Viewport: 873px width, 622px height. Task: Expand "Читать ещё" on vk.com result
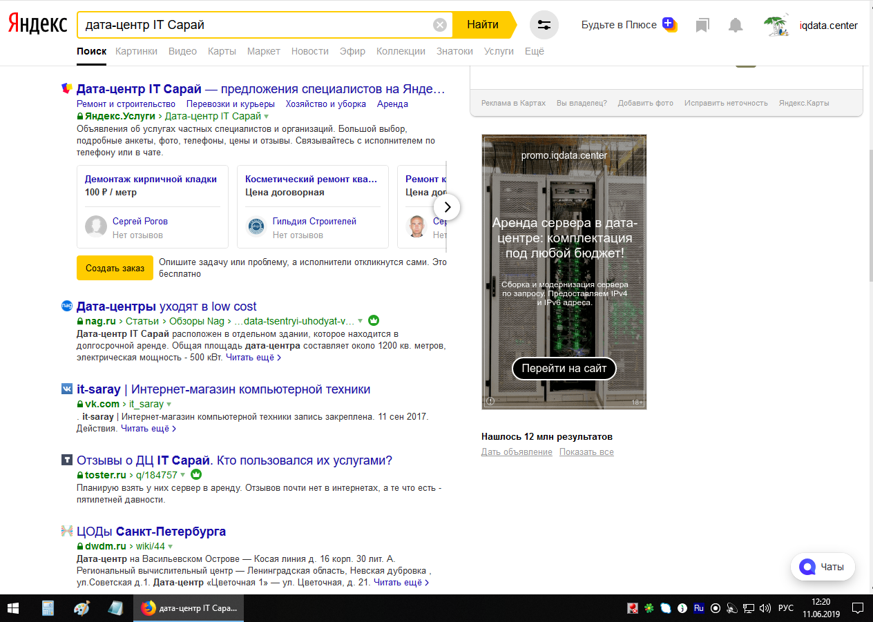point(148,428)
